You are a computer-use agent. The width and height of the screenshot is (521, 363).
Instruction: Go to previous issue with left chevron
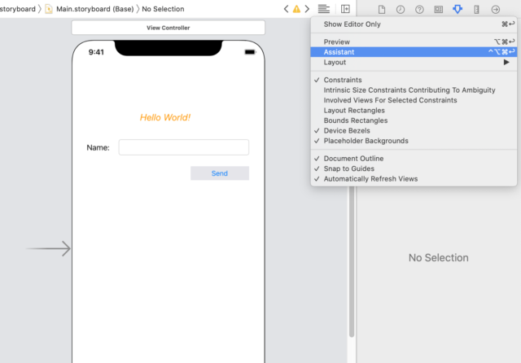coord(286,9)
